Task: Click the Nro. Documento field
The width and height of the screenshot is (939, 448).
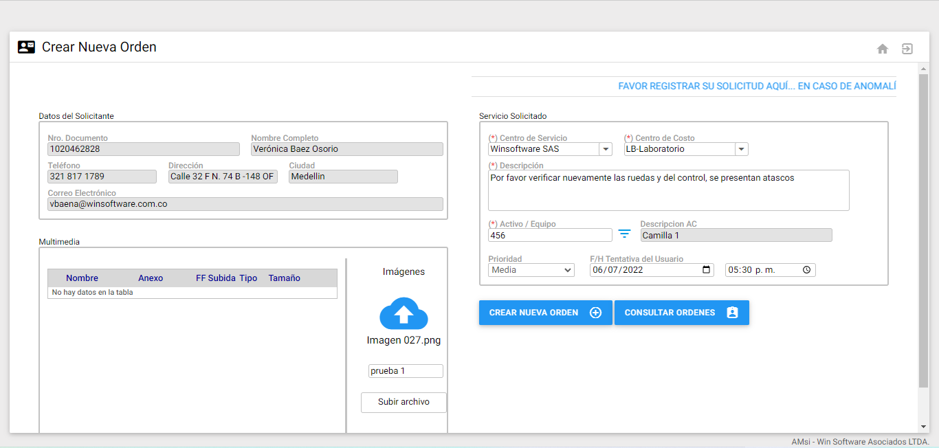Action: coord(144,149)
